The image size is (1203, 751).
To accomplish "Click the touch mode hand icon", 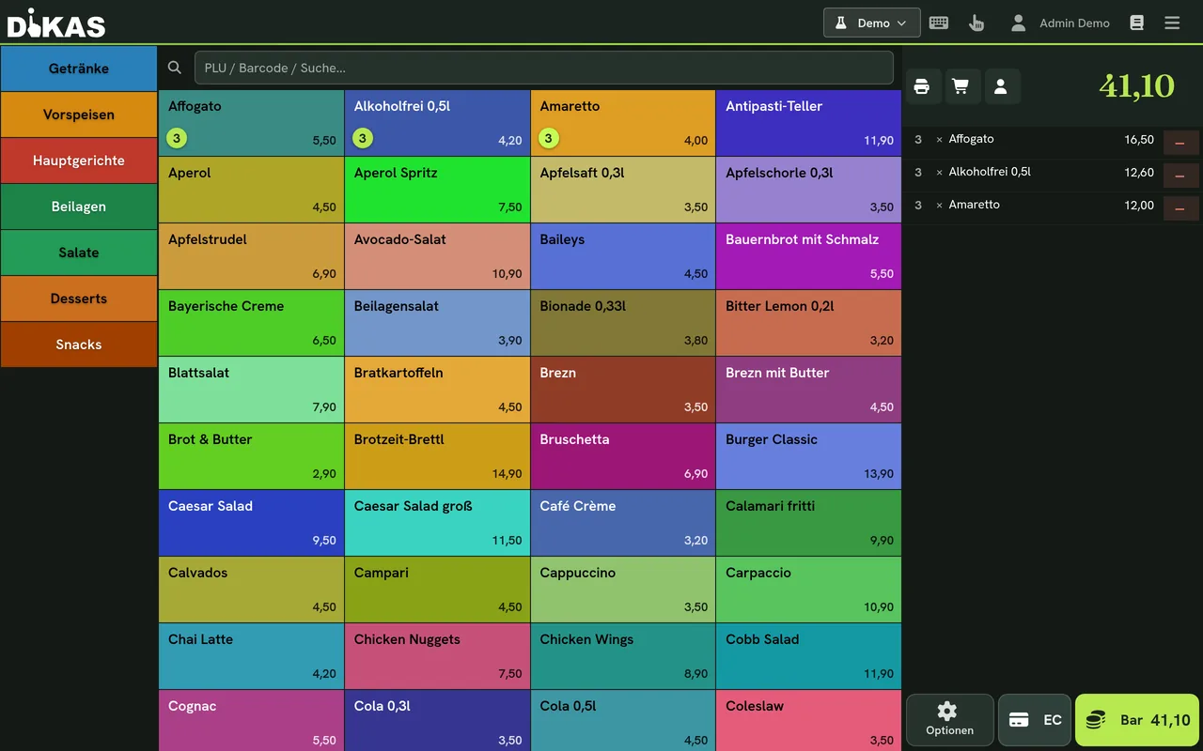I will coord(976,23).
